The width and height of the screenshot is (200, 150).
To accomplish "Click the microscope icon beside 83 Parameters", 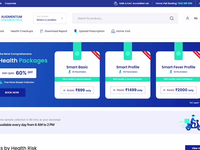I will pyautogui.click(x=69, y=72).
